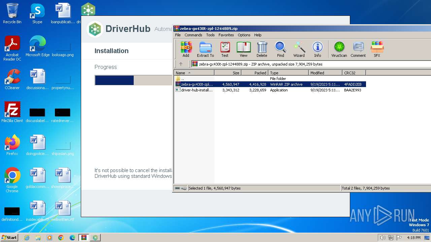Sort files by CRC32 column header
This screenshot has width=431, height=242.
click(354, 73)
